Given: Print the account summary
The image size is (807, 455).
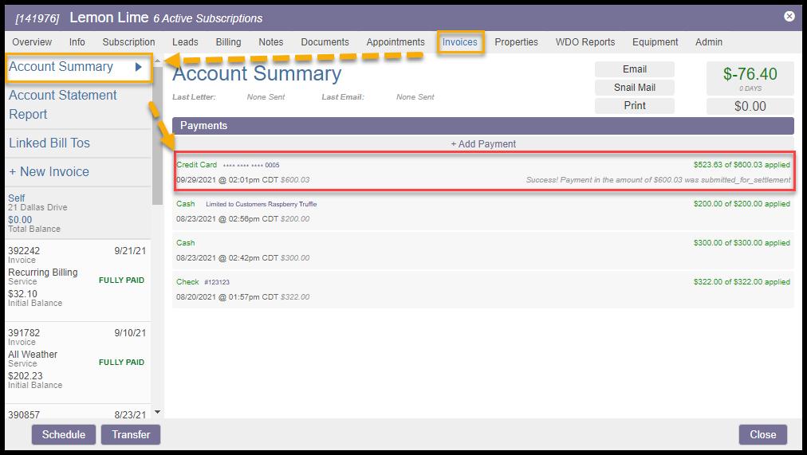Looking at the screenshot, I should click(635, 106).
